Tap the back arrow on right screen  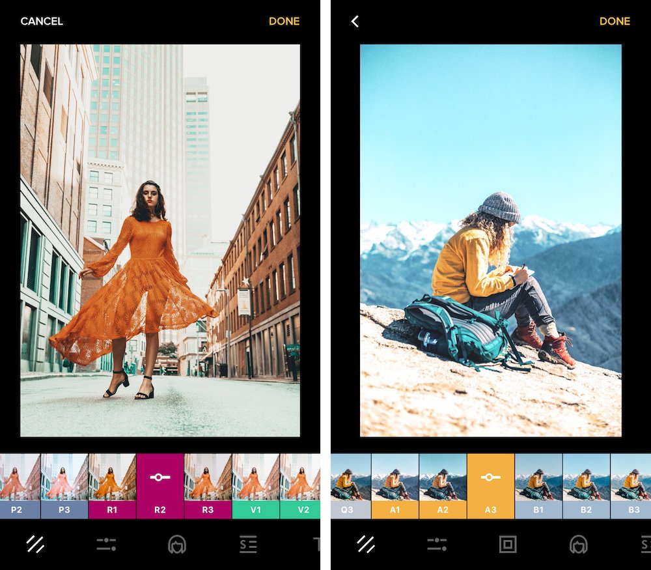[355, 21]
